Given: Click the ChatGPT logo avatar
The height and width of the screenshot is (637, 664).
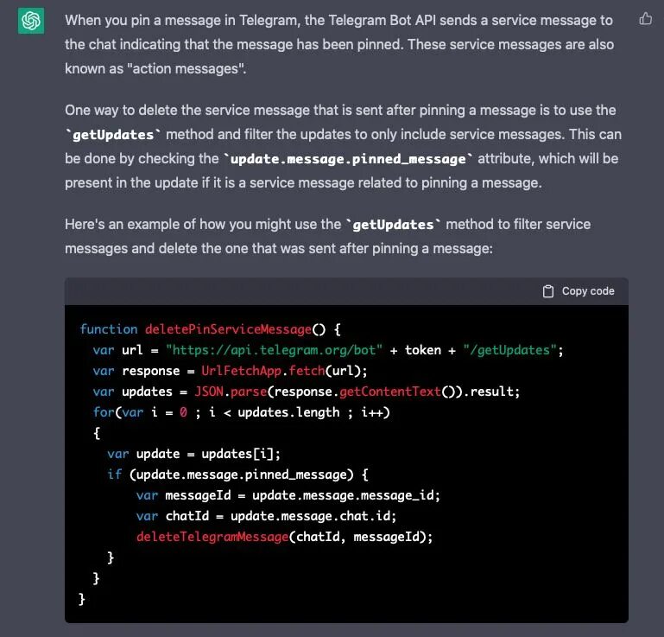Looking at the screenshot, I should [31, 21].
